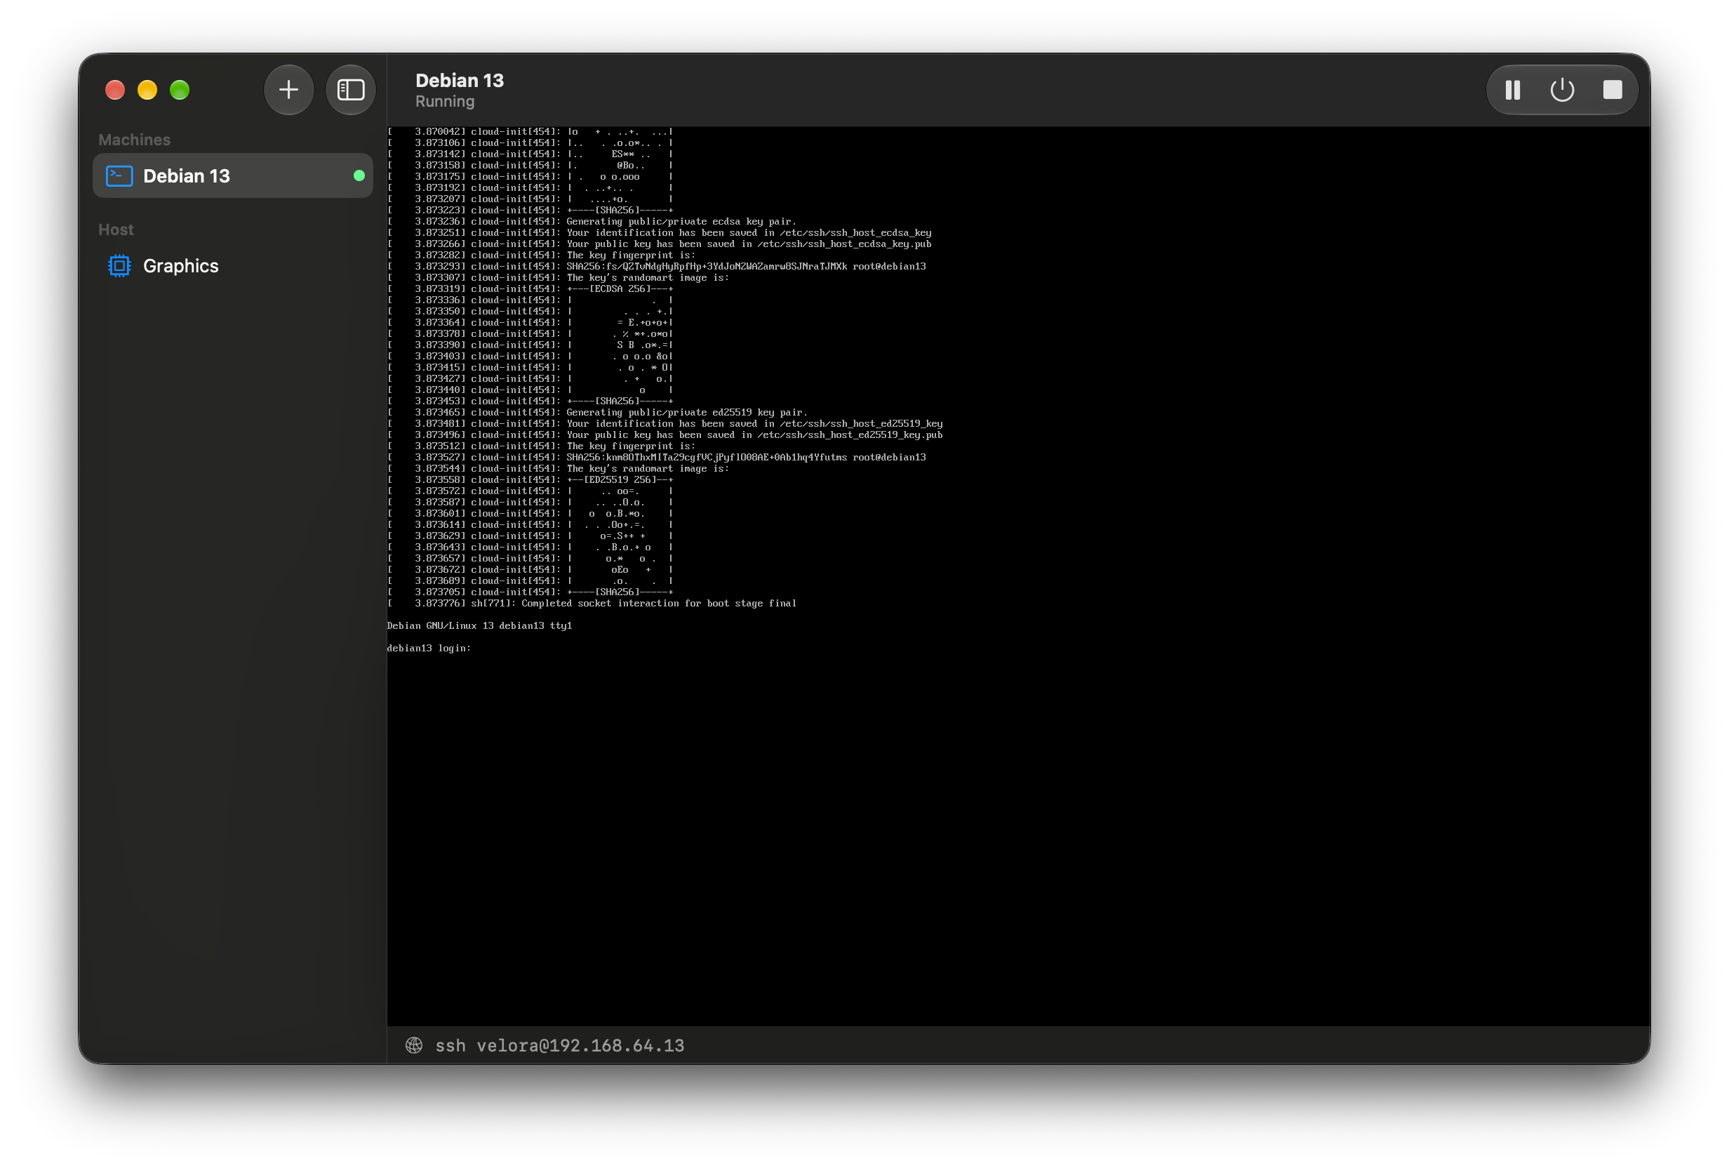The height and width of the screenshot is (1168, 1729).
Task: Click the Host section header
Action: 116,230
